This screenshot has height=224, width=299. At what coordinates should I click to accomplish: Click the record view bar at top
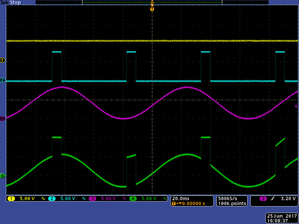[x=152, y=3]
